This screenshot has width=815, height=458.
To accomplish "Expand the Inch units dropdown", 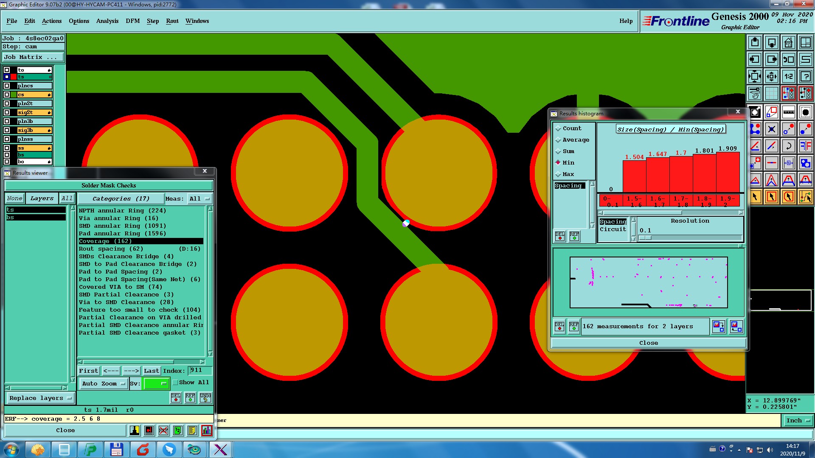I will (x=798, y=420).
